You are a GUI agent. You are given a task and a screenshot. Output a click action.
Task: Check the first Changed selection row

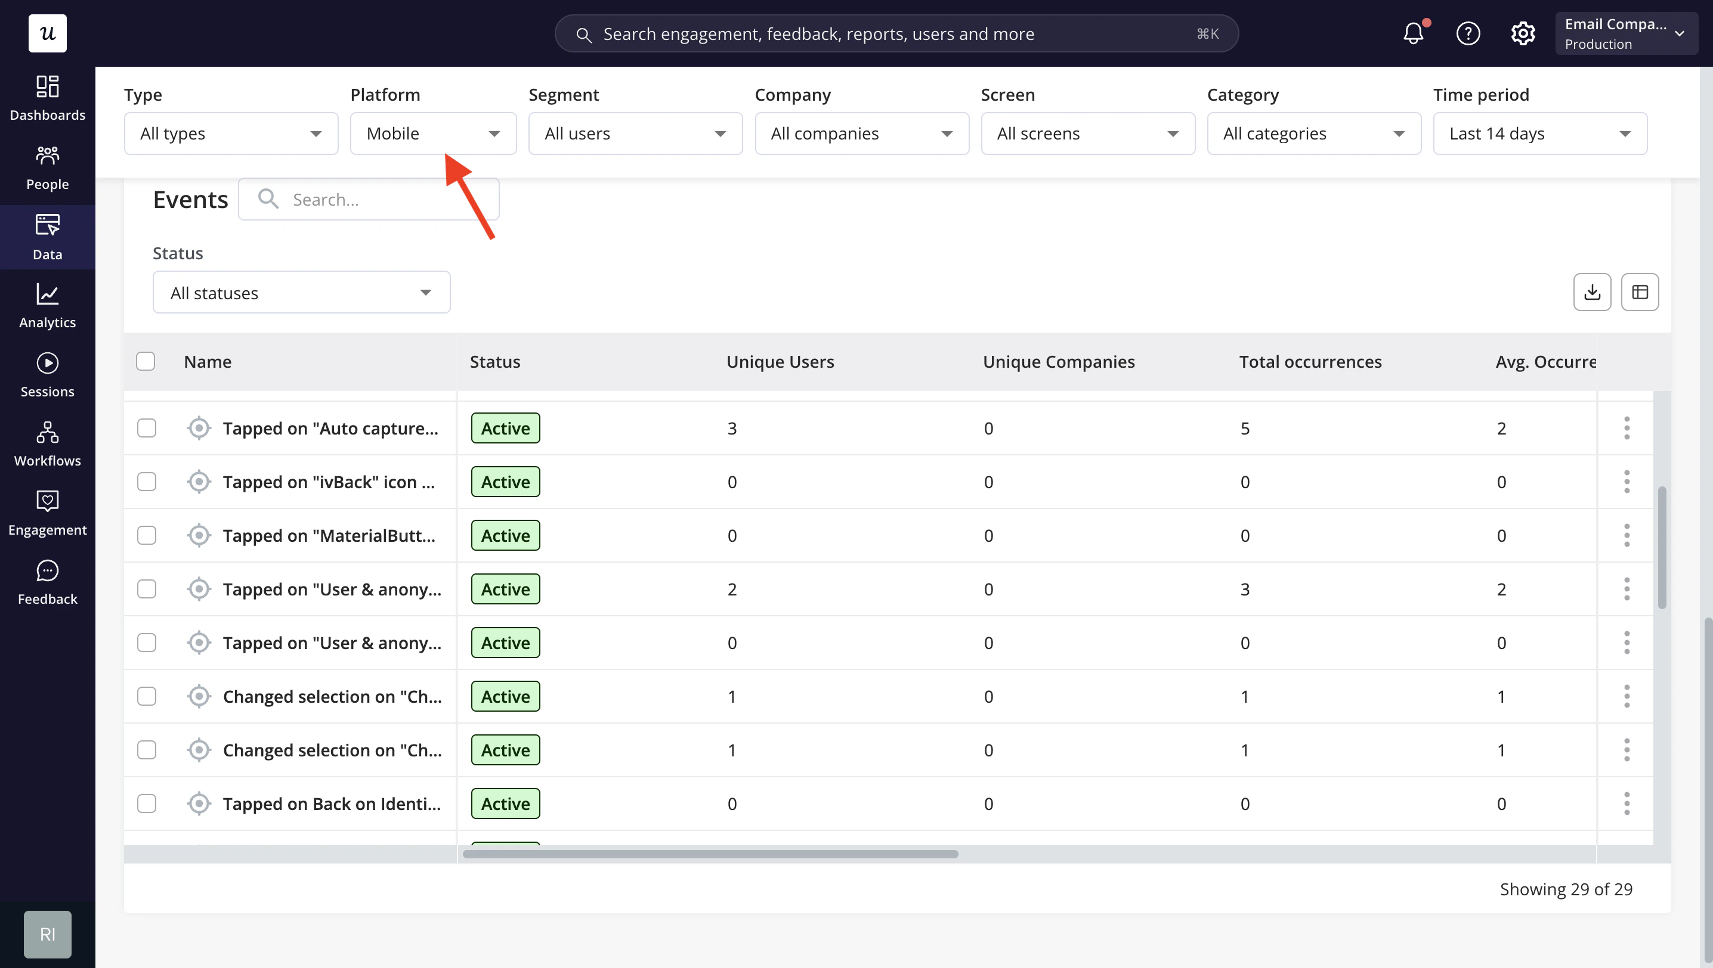coord(146,696)
